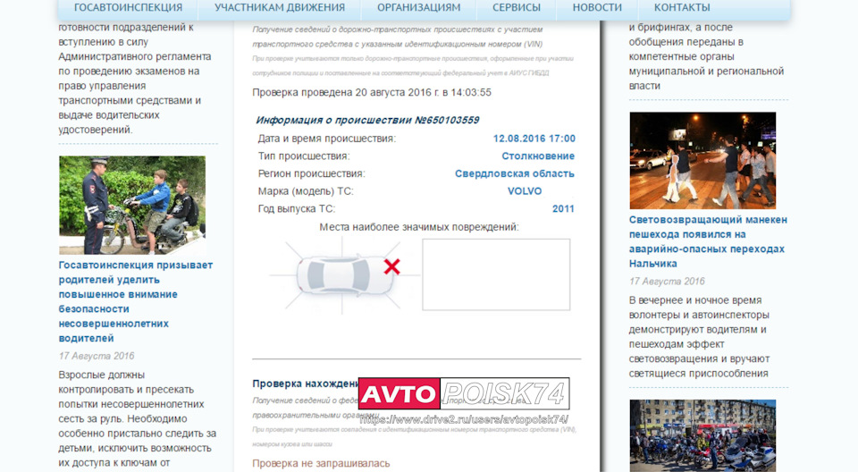Click the label Места наиболее значимых повреждений
Viewport: 858px width, 472px height.
click(x=419, y=227)
